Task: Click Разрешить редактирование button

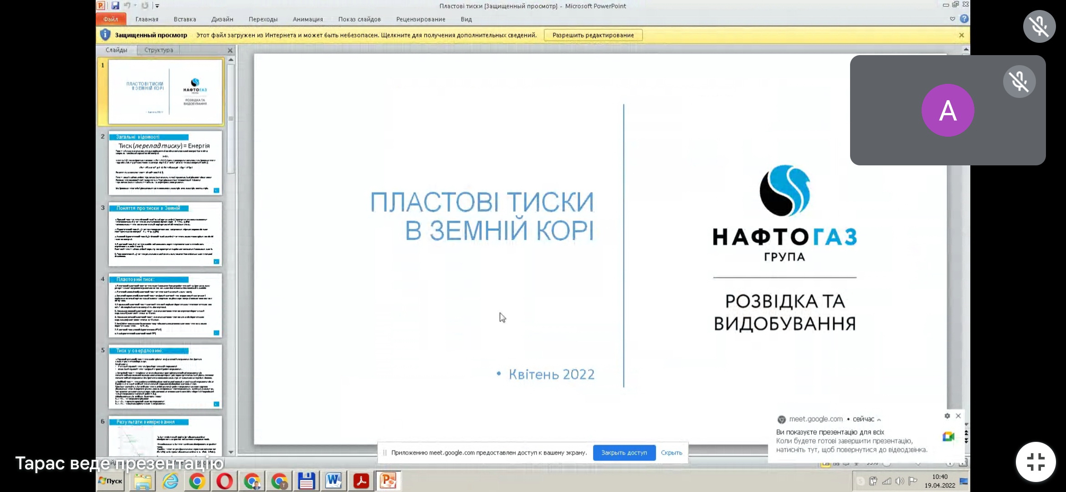Action: pos(593,35)
